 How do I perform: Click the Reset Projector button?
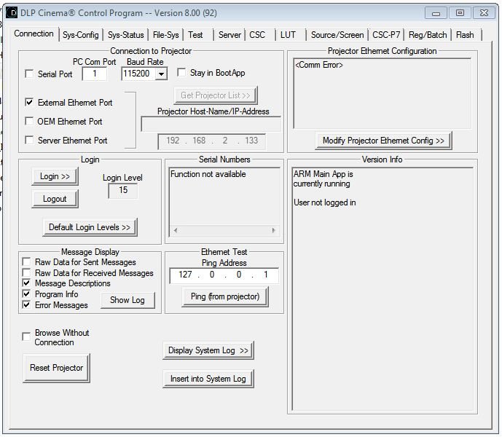[56, 368]
